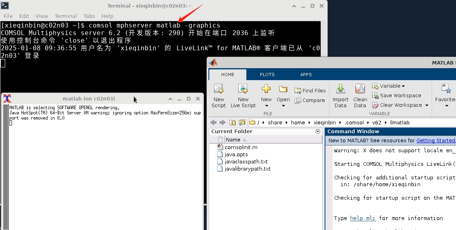Expand the arrow after share in path
The image size is (456, 230).
click(287, 122)
